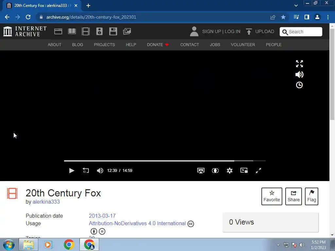This screenshot has width=335, height=251.
Task: Click the Creative Commons CC icon
Action: tap(191, 224)
